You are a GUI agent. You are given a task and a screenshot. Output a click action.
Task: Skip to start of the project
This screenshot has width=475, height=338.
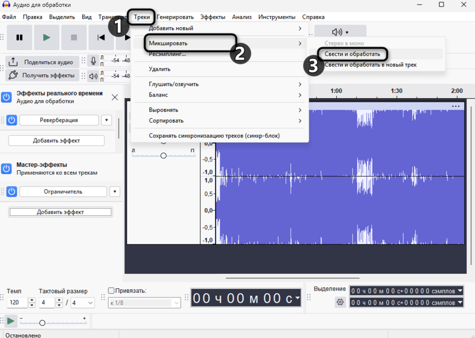(x=101, y=38)
